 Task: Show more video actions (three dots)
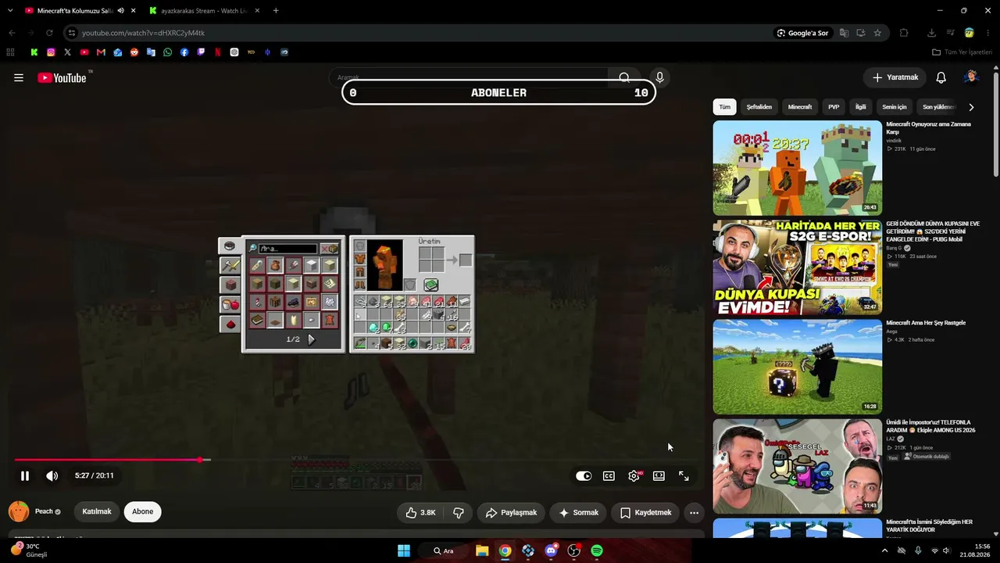[694, 513]
